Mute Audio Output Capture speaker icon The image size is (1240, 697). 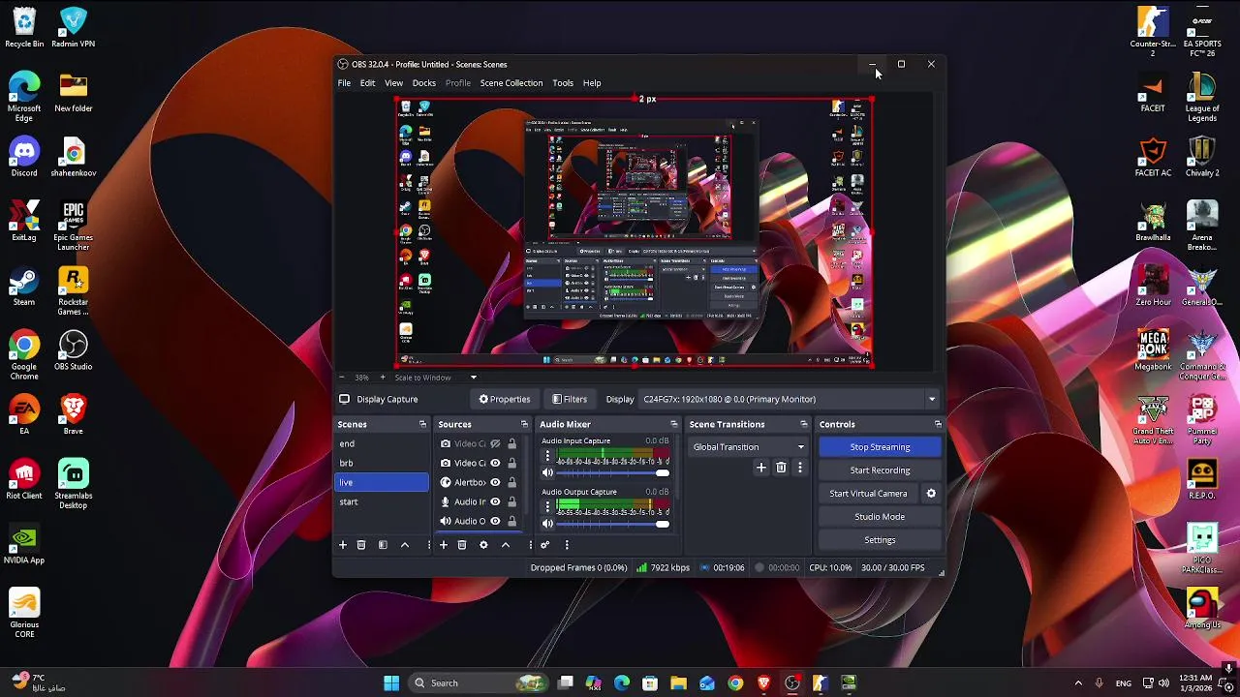[x=547, y=524]
